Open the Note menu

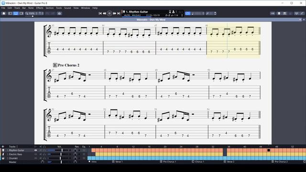(x=31, y=8)
